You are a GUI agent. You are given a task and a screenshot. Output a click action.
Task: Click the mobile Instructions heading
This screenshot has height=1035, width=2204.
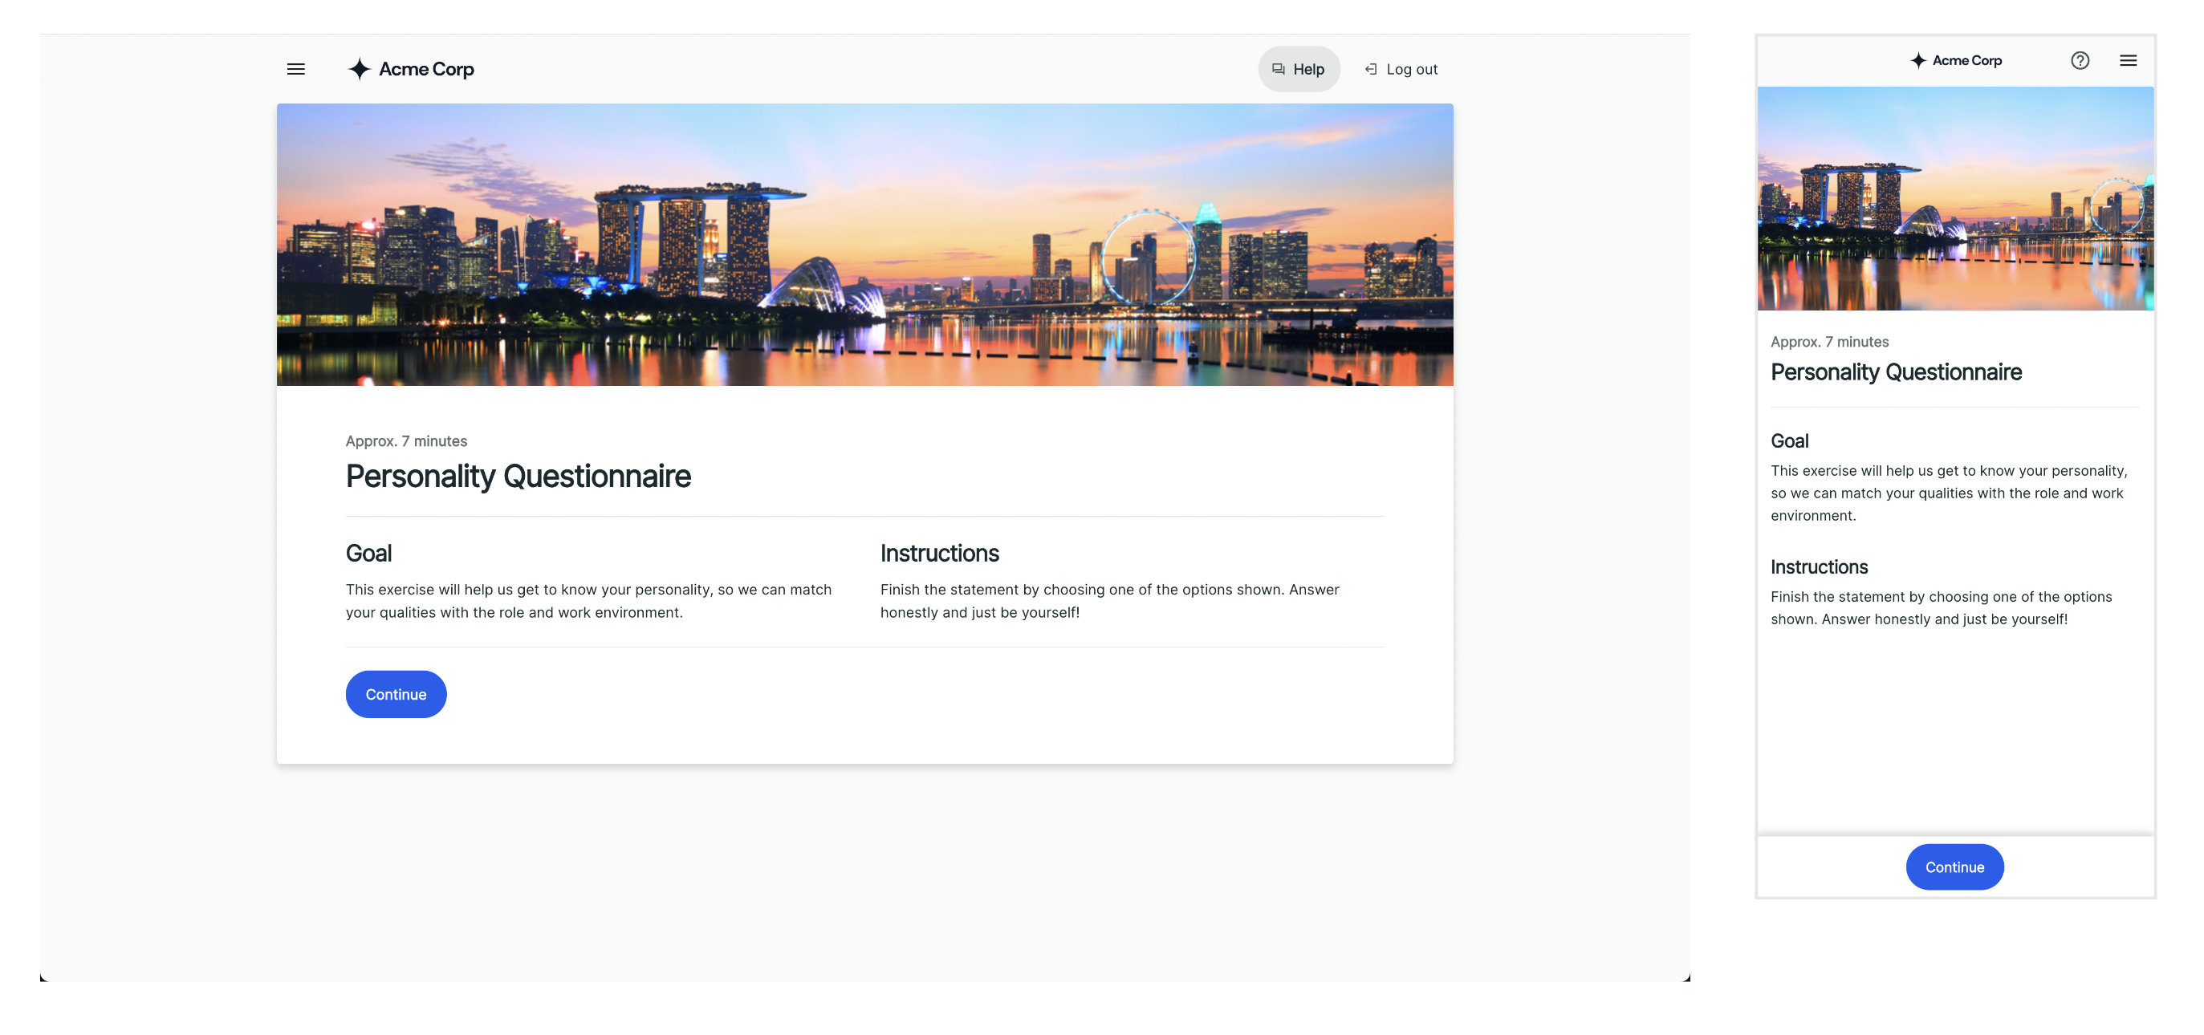point(1818,567)
